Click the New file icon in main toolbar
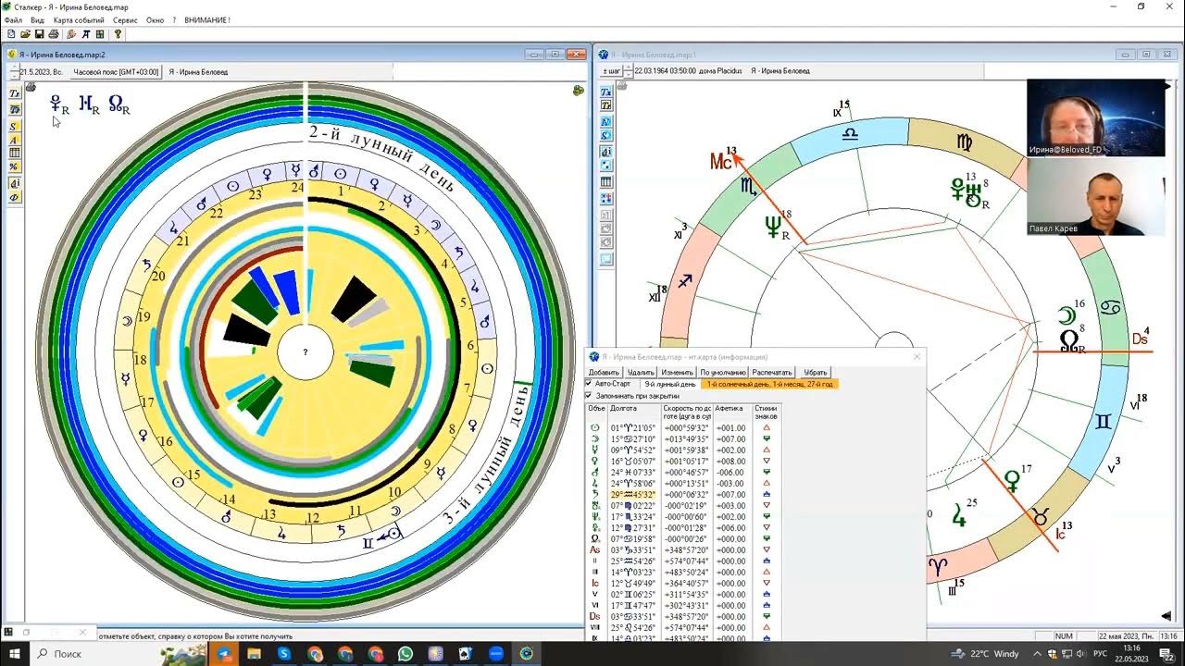The width and height of the screenshot is (1185, 666). tap(11, 34)
